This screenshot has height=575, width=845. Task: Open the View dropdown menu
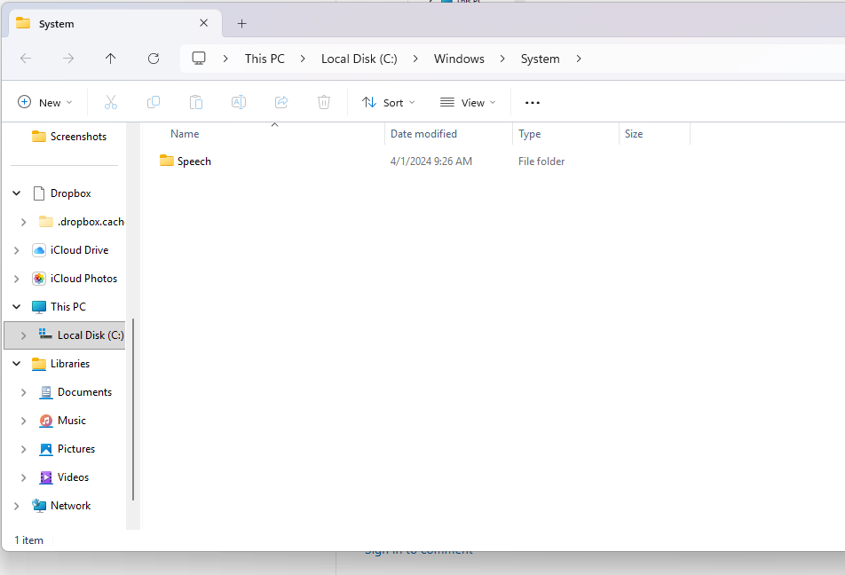coord(468,102)
